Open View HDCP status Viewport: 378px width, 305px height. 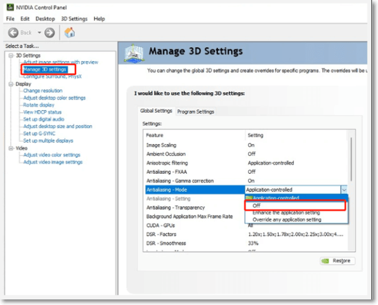[42, 112]
